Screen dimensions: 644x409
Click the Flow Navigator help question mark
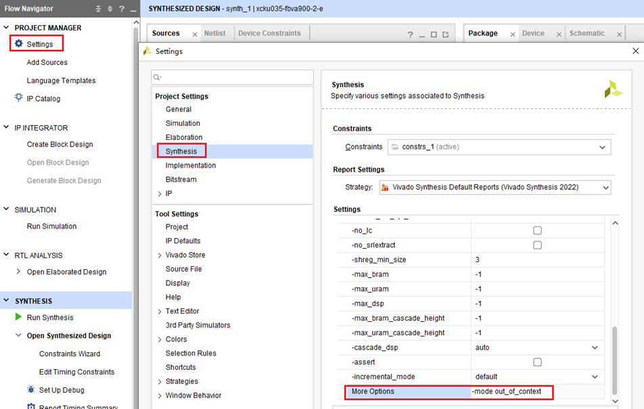[x=121, y=9]
